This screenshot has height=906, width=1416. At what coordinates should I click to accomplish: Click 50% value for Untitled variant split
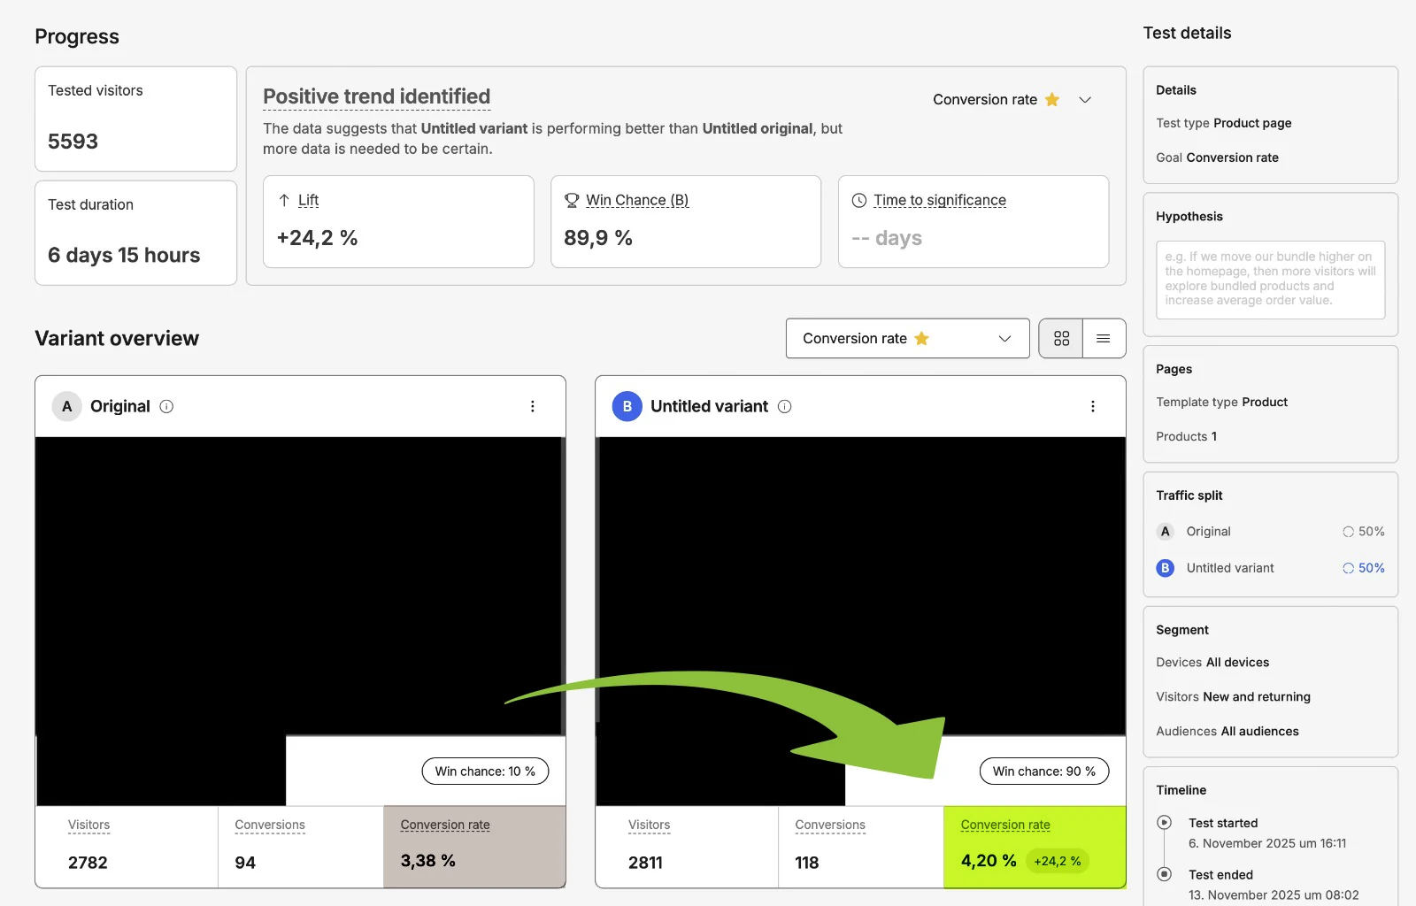[x=1372, y=568]
